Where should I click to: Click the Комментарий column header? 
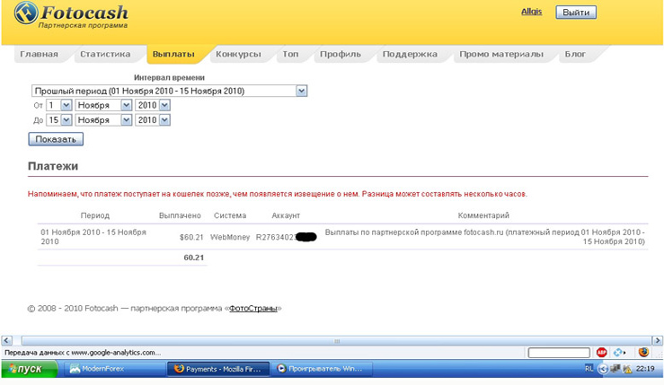point(483,215)
